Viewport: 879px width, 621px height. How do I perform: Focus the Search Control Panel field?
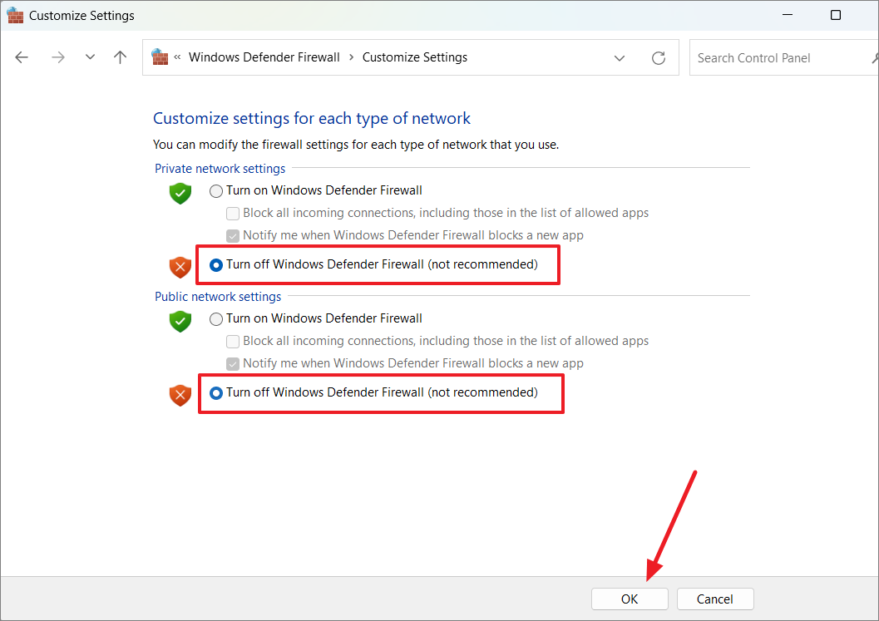point(783,57)
